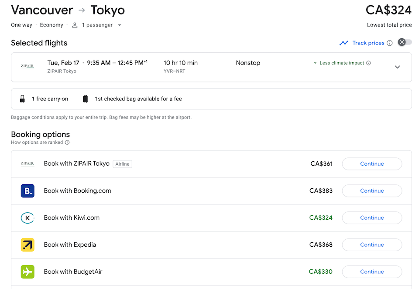Screen dimensions: 419x289
Task: Open the Track prices info tooltip icon
Action: [x=389, y=43]
